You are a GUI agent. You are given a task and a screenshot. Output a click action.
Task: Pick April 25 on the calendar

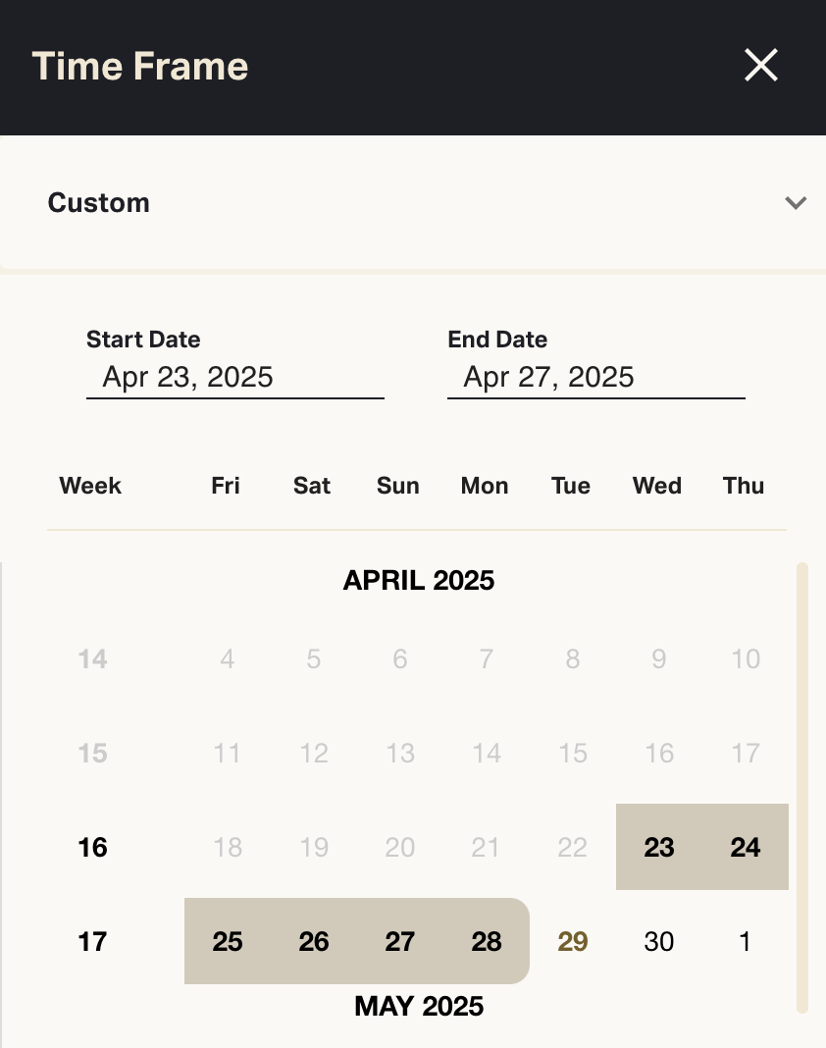pos(228,942)
